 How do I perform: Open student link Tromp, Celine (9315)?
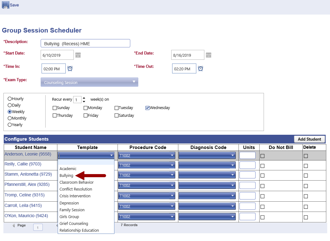[x=25, y=195]
